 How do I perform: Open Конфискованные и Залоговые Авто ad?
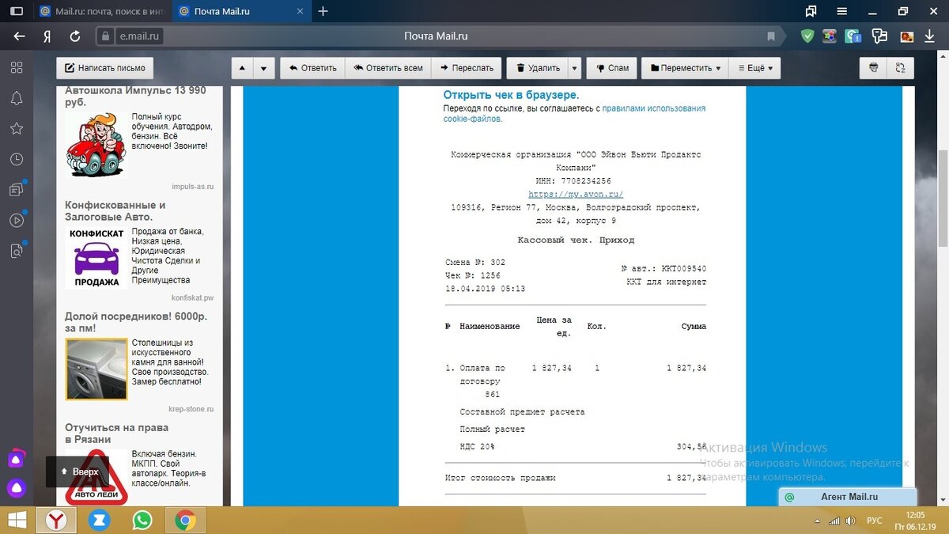[115, 210]
